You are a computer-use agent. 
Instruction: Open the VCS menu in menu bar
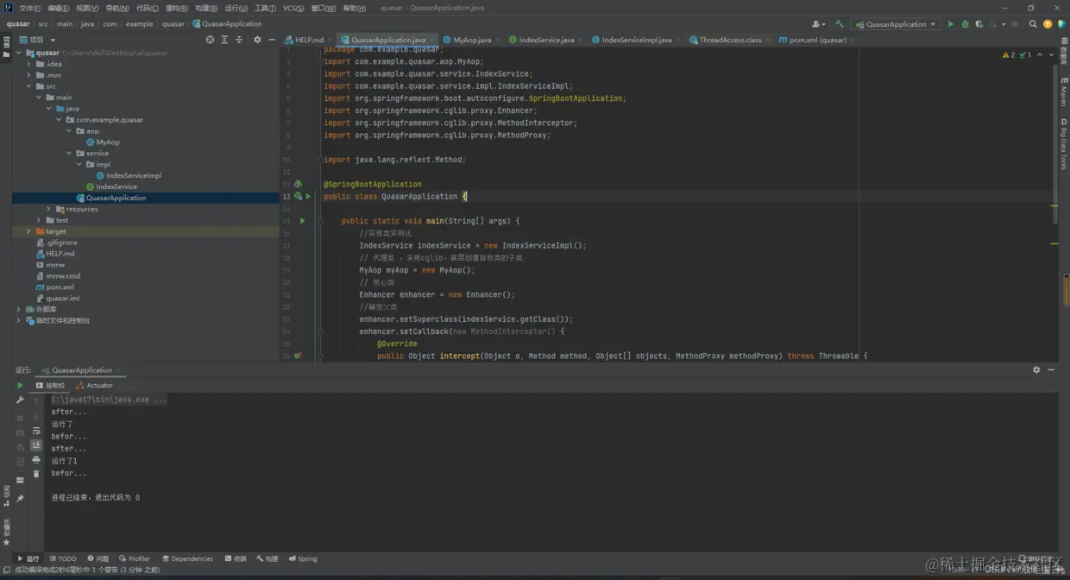click(x=293, y=8)
